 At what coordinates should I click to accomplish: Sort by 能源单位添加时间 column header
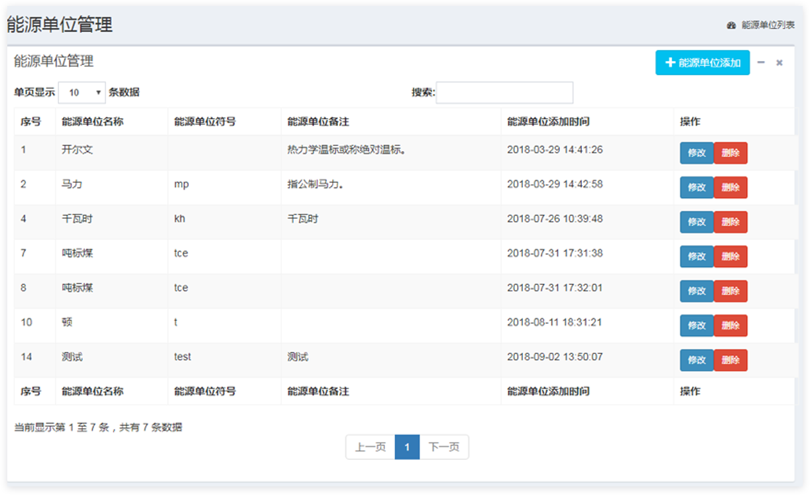tap(548, 122)
